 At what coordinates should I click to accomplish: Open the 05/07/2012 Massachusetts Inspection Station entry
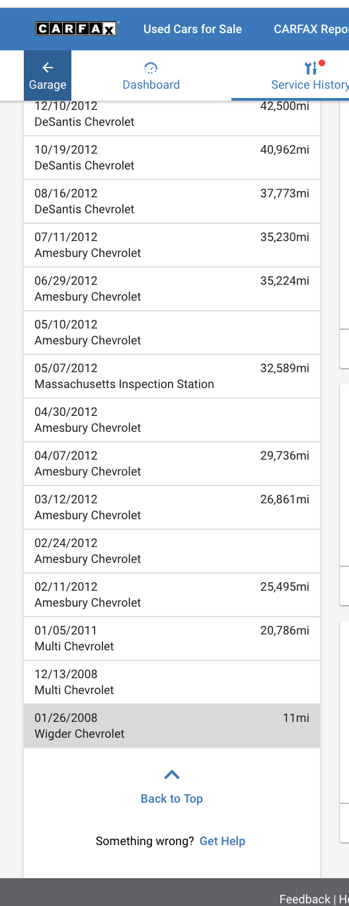[172, 376]
